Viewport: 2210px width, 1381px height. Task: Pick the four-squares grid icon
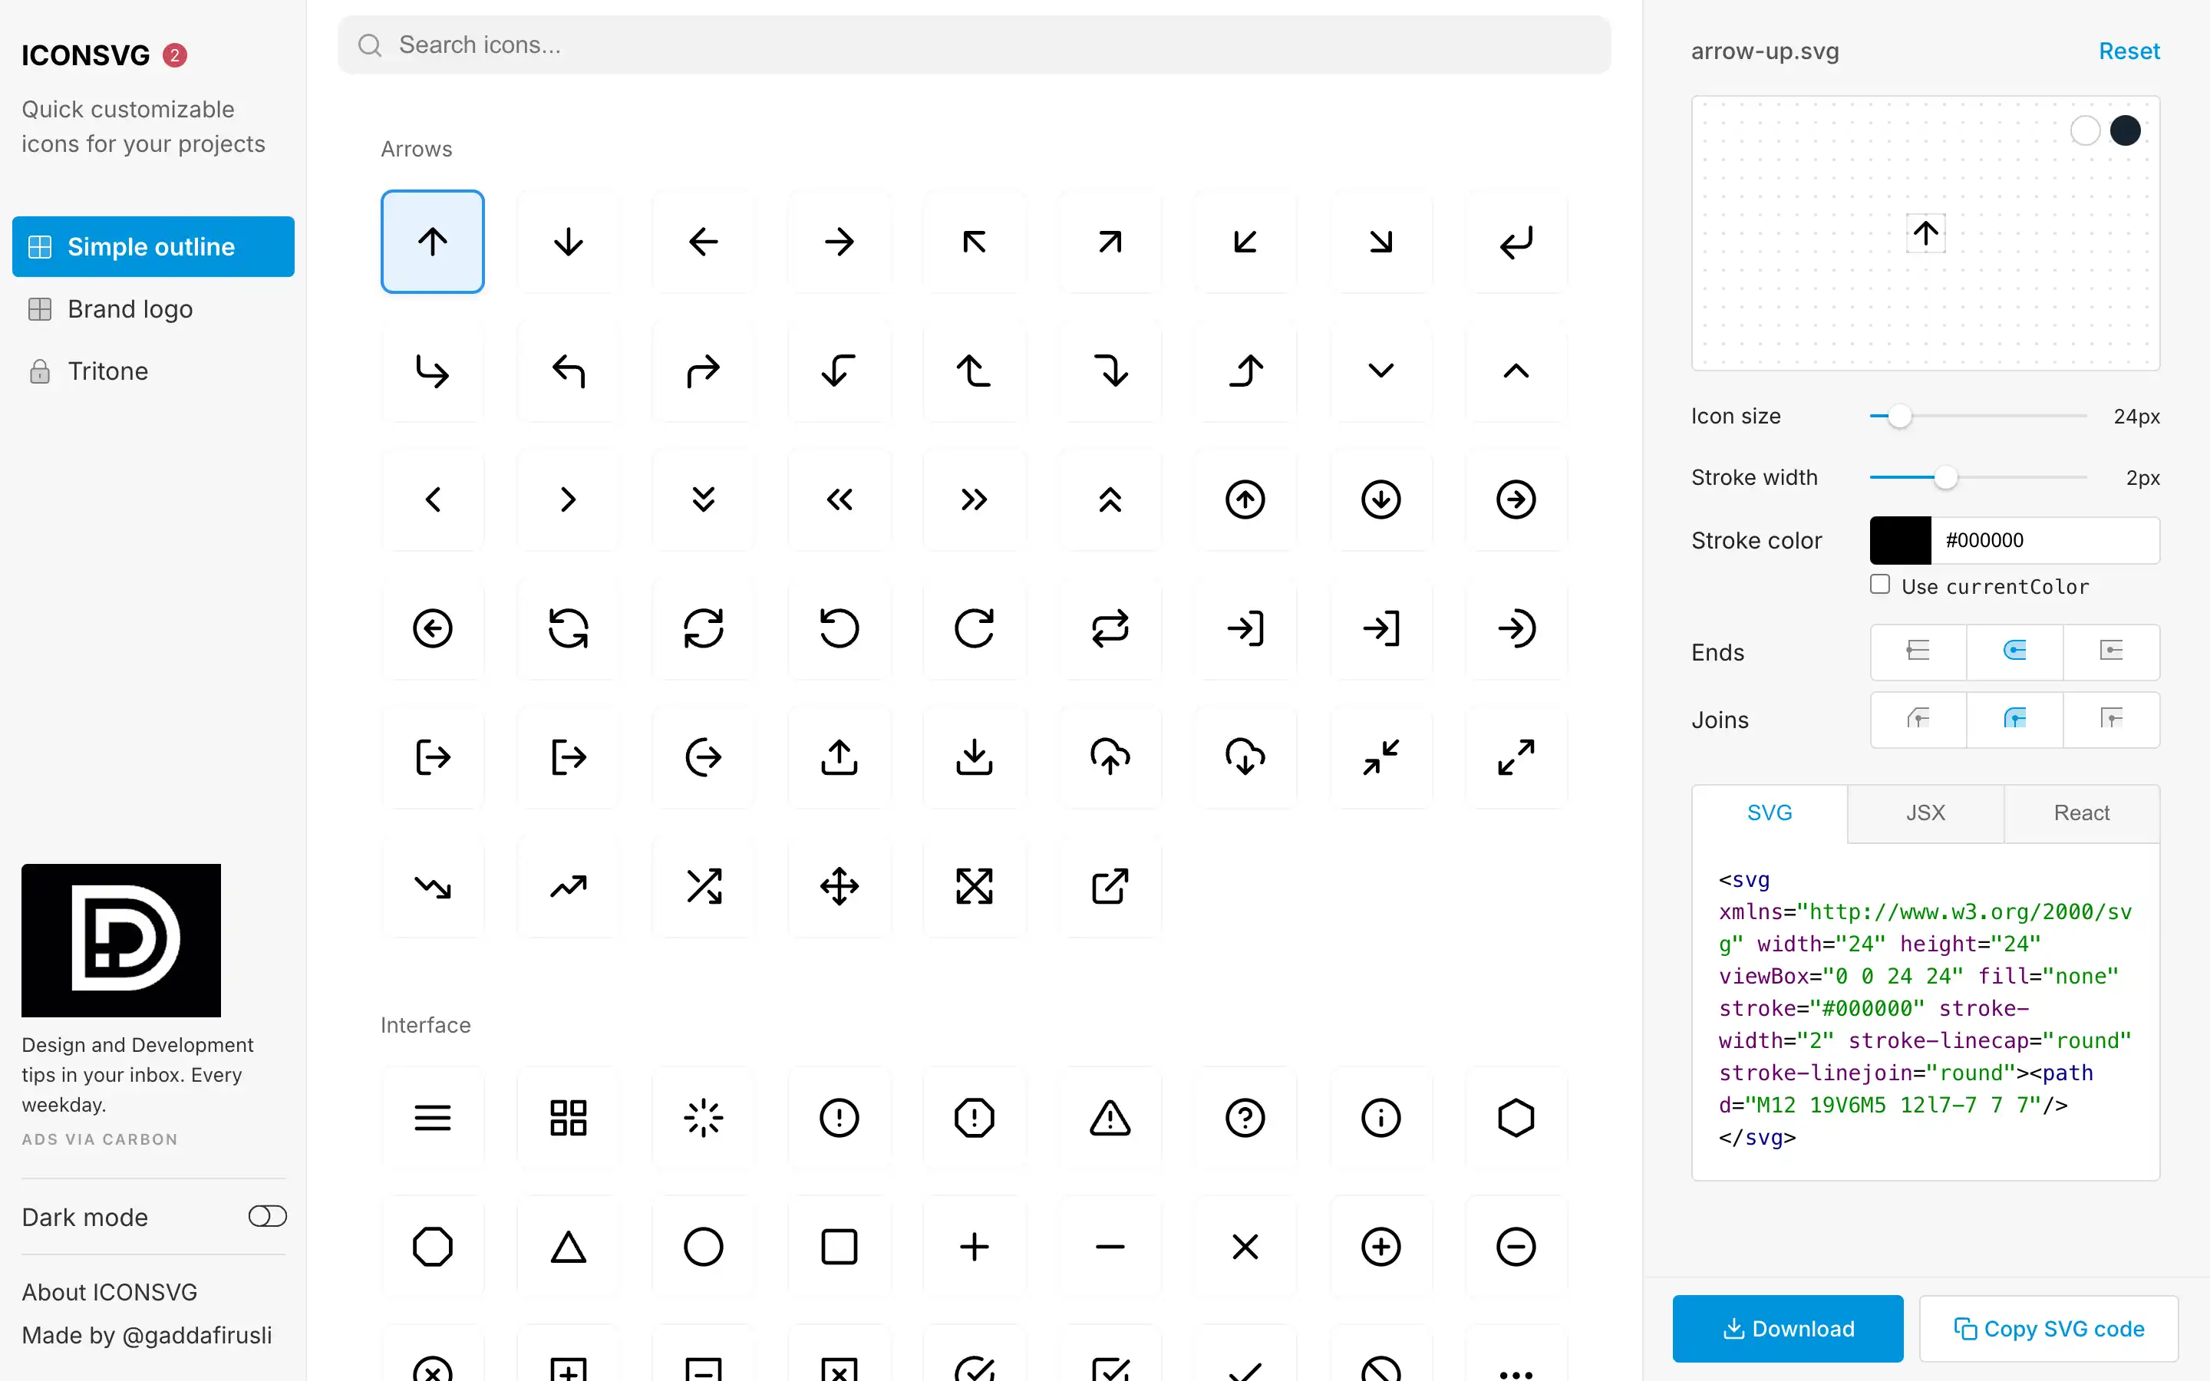[x=568, y=1117]
